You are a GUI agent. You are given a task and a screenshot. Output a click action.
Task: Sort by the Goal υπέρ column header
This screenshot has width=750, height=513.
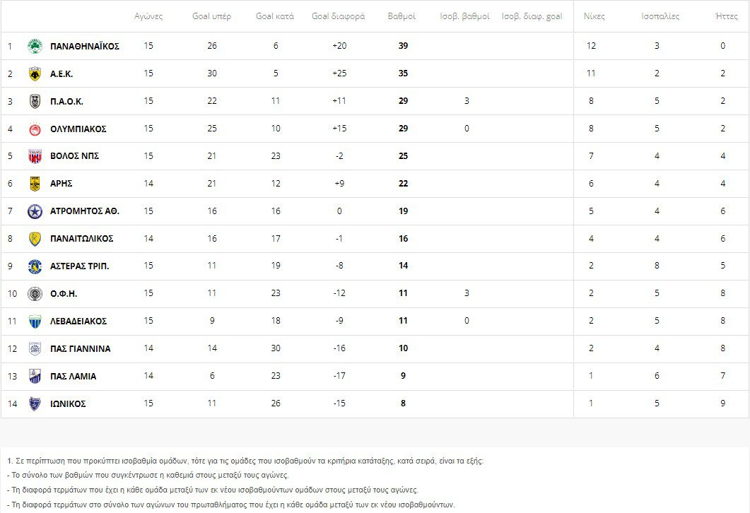tap(211, 16)
